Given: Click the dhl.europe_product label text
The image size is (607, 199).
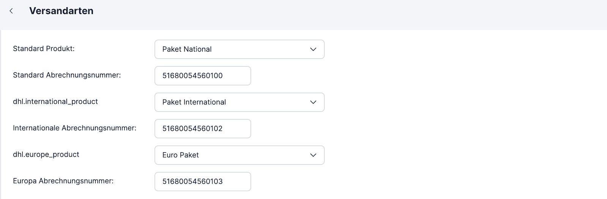Looking at the screenshot, I should (46, 155).
